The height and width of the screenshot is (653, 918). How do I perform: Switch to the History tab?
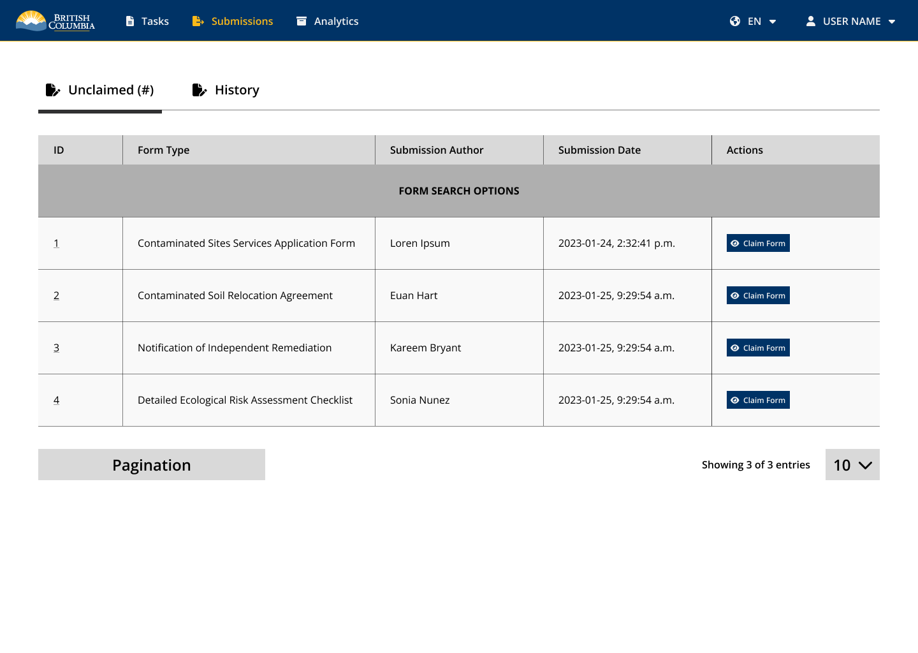(x=237, y=90)
